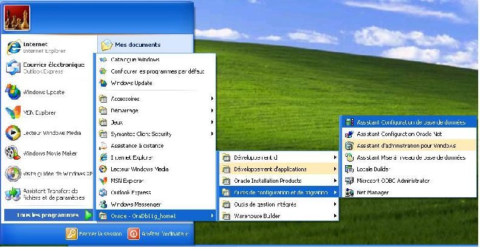Launch MSN Explorer from programs list
The image size is (480, 249).
(x=156, y=180)
